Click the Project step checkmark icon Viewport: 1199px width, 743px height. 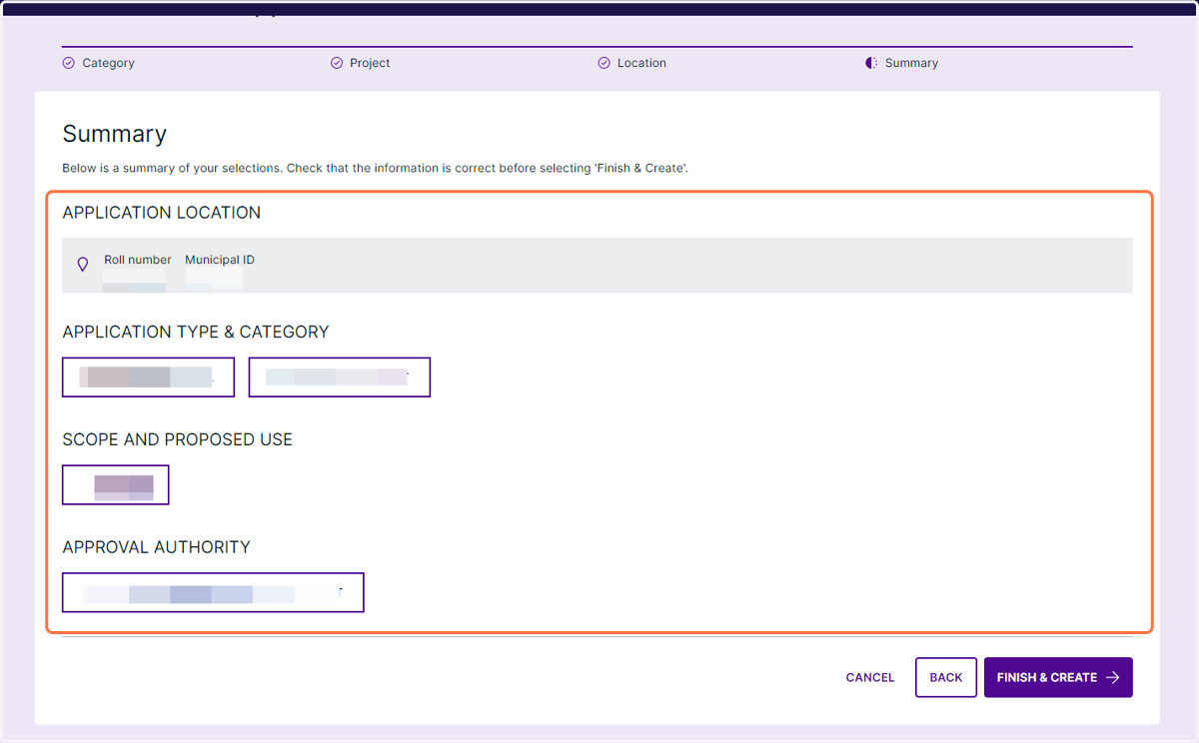[x=337, y=63]
